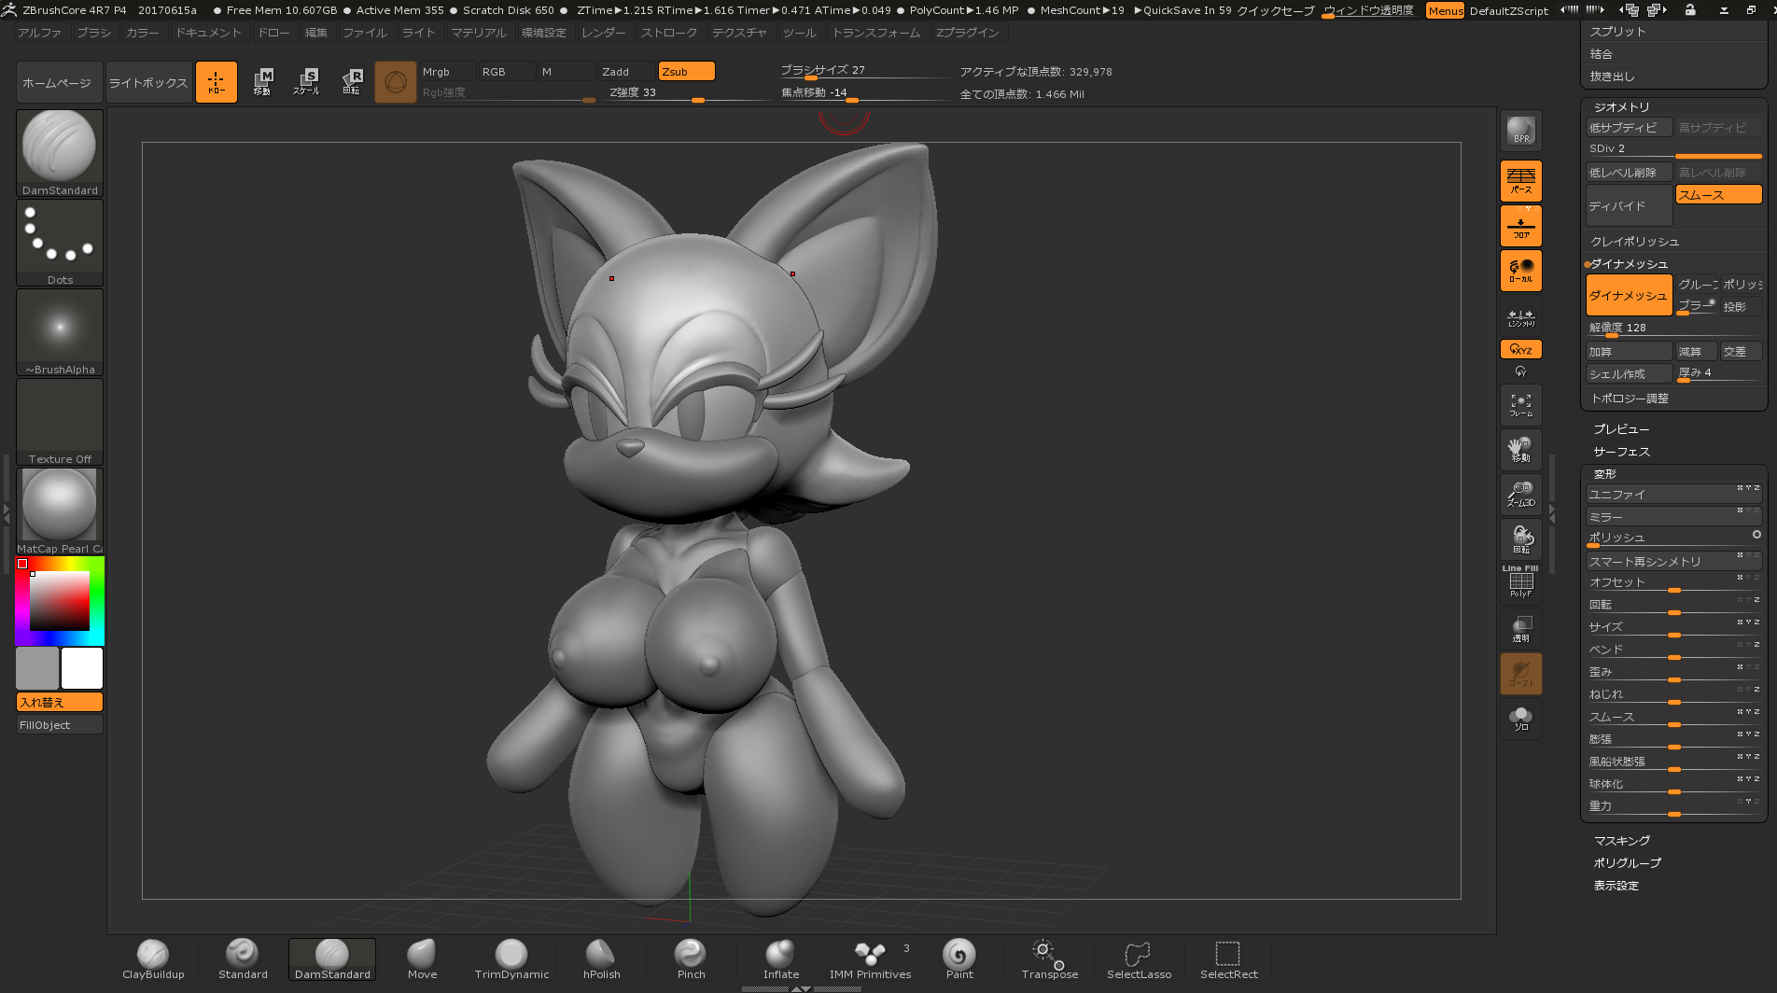Collapse the ダイナメッシュ section
This screenshot has width=1777, height=993.
click(1629, 264)
